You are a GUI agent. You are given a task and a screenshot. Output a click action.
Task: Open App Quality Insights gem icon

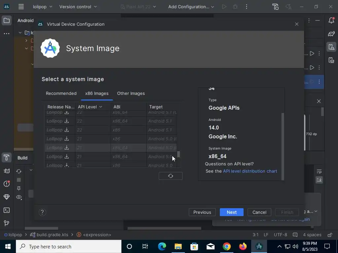7,197
